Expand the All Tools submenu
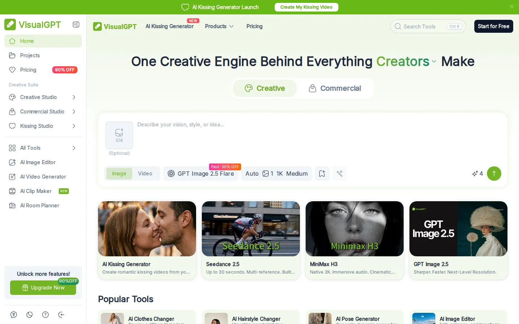 (43, 148)
